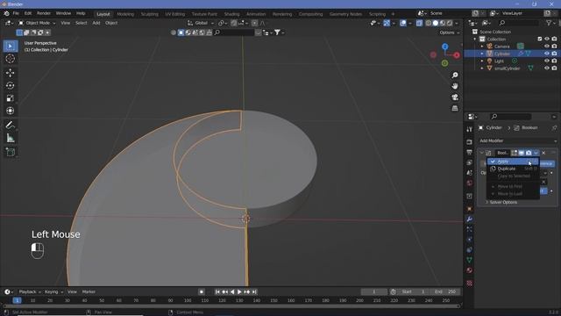This screenshot has height=316, width=561.
Task: Toggle camera view icon in viewport
Action: pyautogui.click(x=455, y=97)
